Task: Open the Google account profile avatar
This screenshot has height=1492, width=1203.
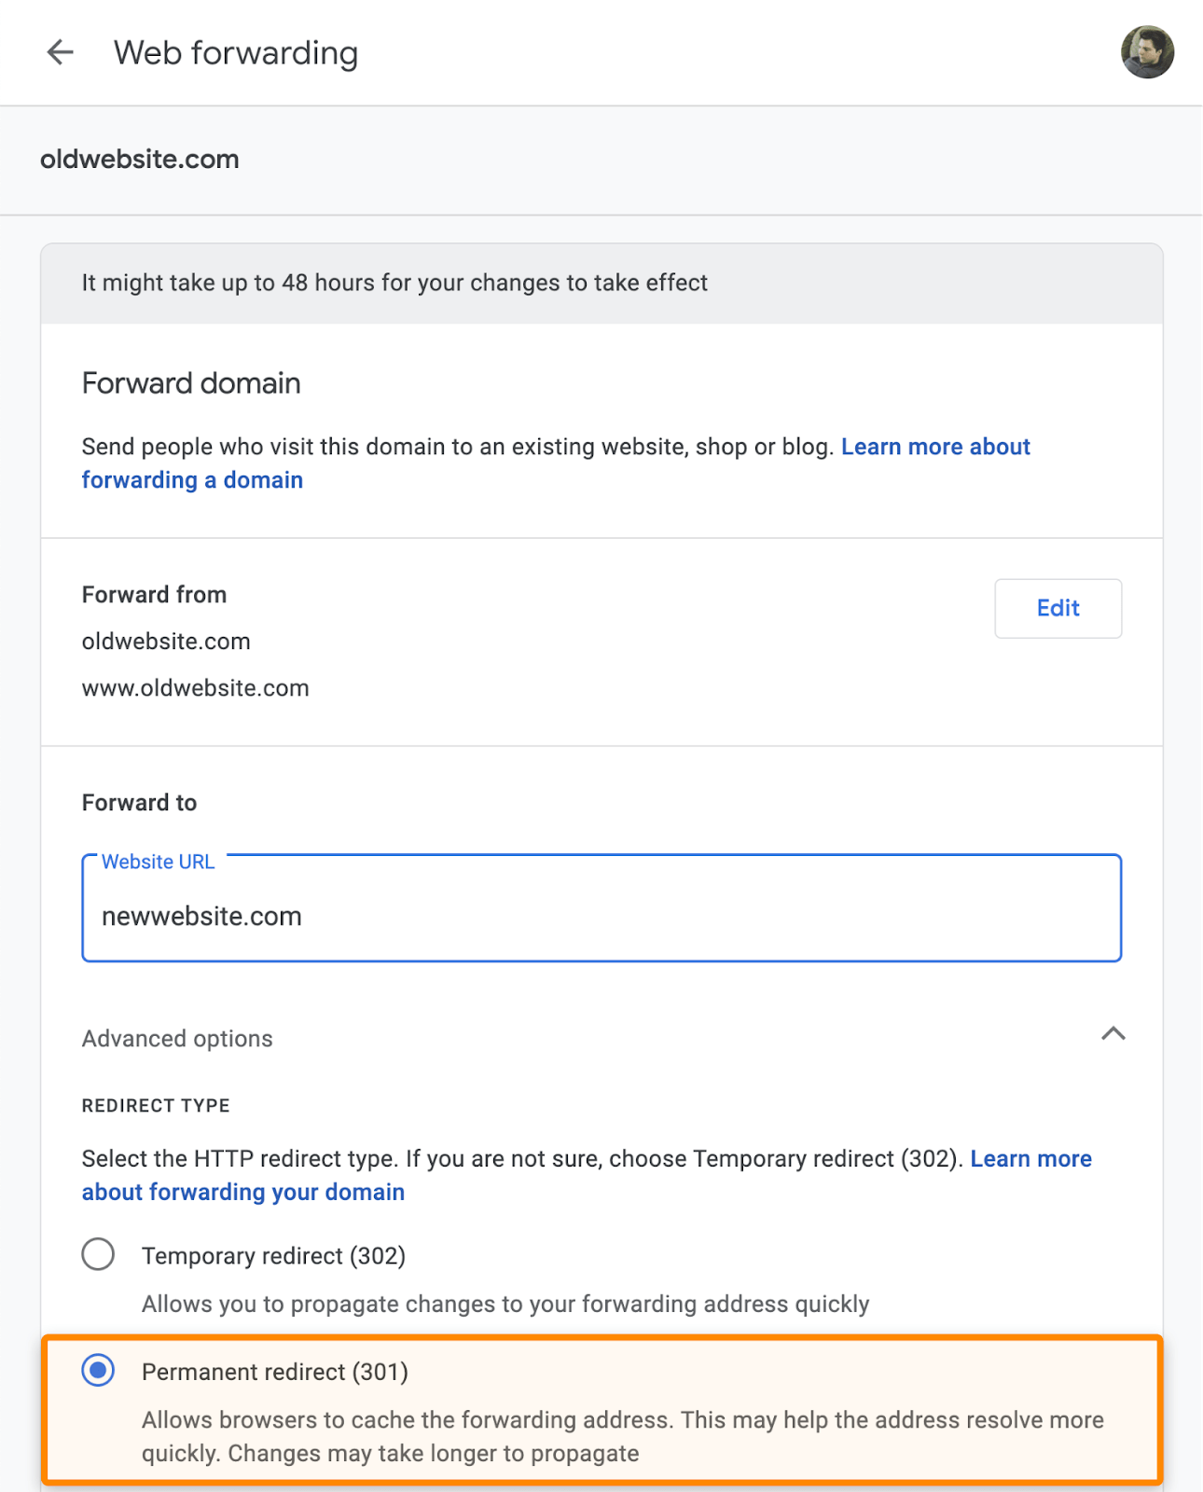Action: [x=1148, y=52]
